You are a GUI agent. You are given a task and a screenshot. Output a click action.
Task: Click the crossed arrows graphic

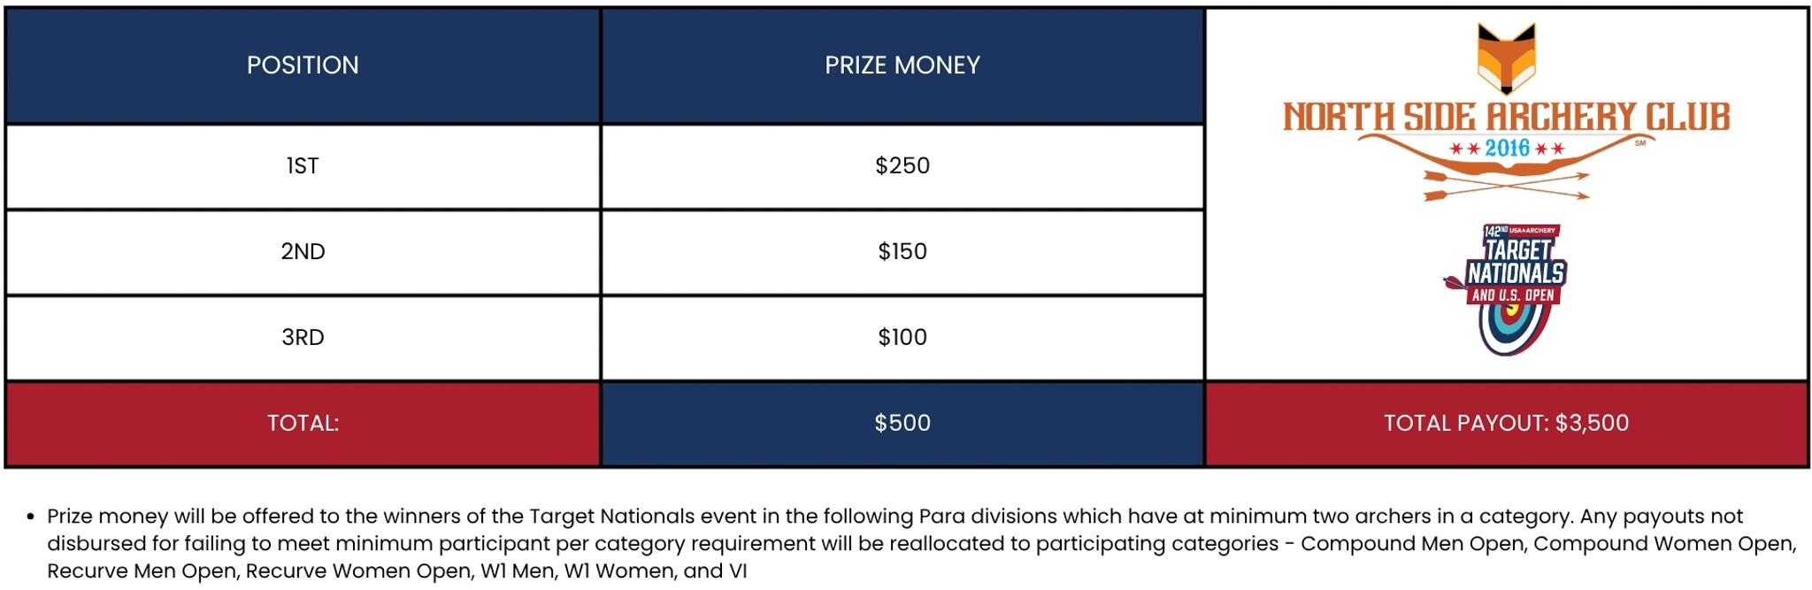(1506, 186)
